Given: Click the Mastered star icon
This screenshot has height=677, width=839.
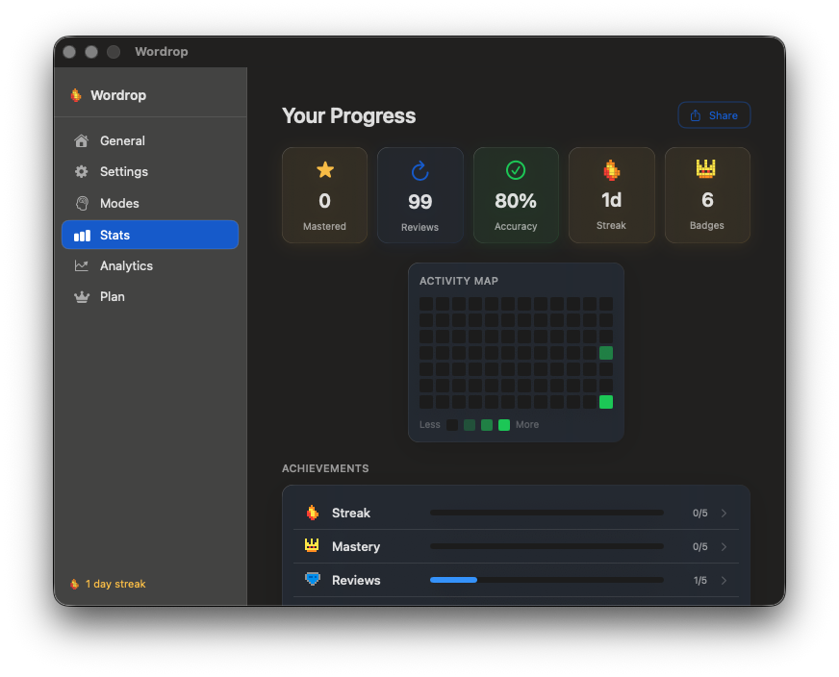Looking at the screenshot, I should pos(325,170).
